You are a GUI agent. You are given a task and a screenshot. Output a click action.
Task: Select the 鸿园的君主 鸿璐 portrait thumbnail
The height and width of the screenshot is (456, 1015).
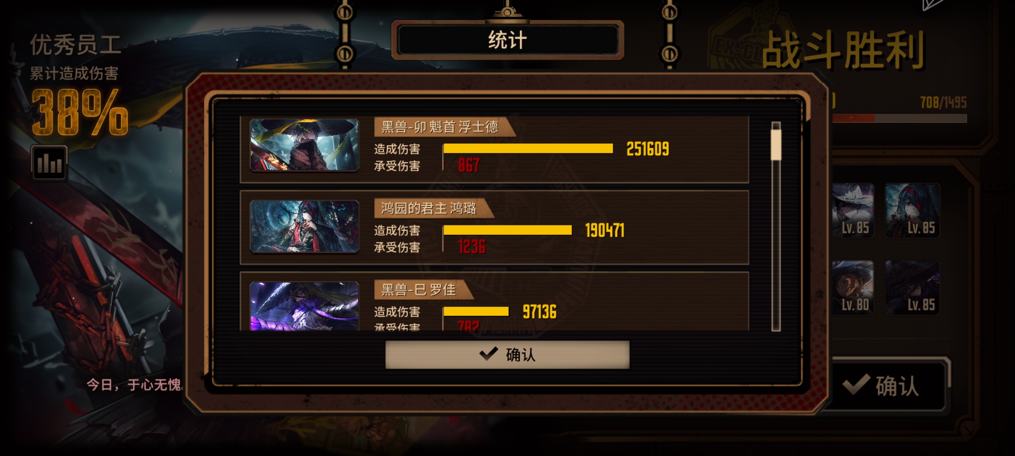click(x=304, y=227)
